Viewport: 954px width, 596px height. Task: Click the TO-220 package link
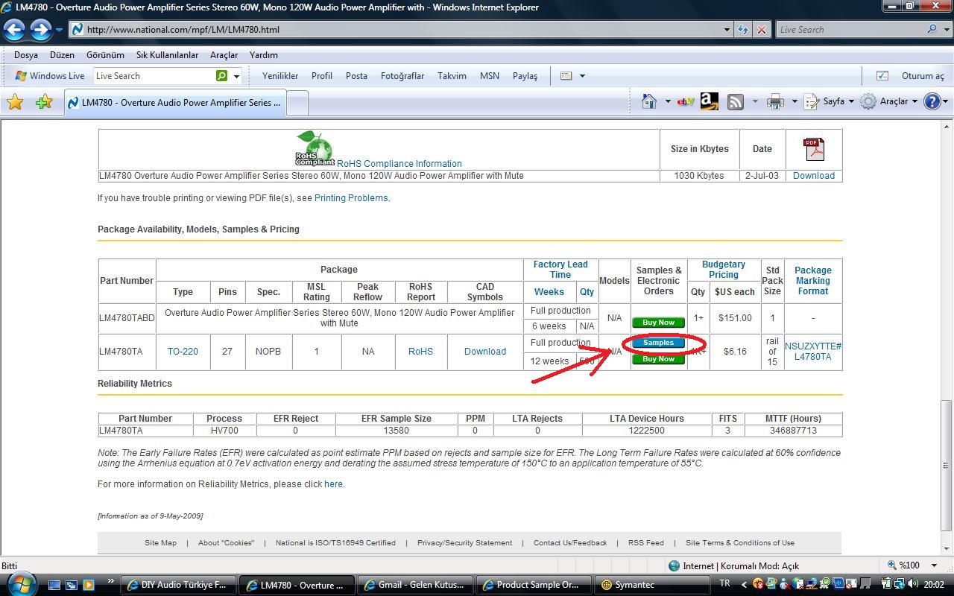pyautogui.click(x=183, y=352)
